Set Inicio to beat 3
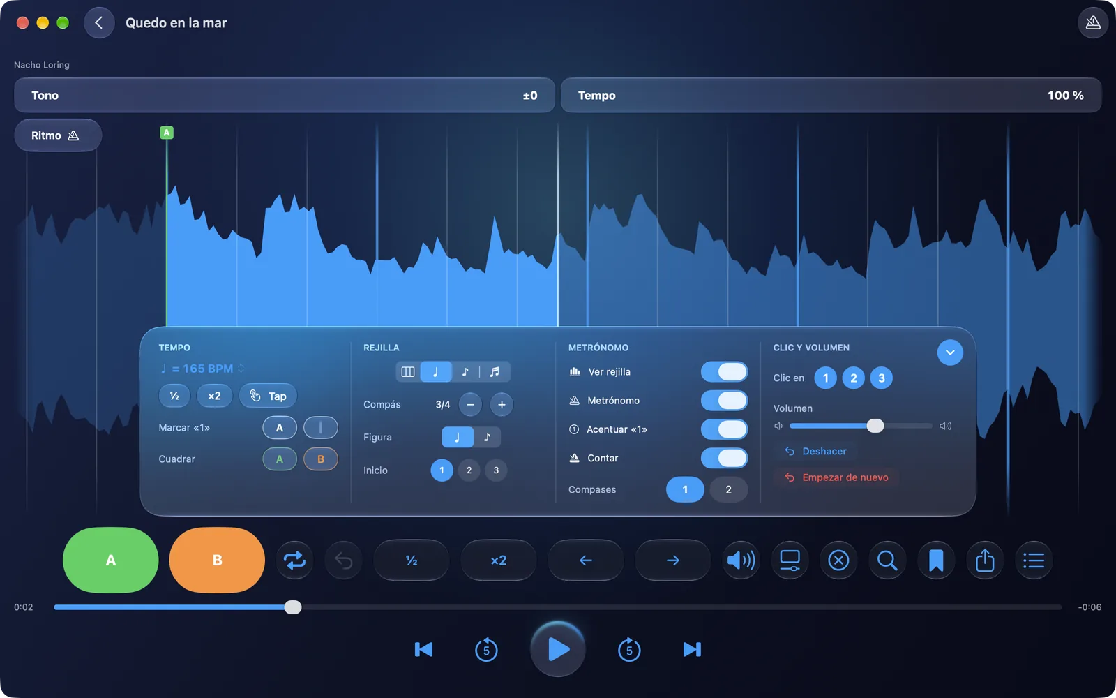The width and height of the screenshot is (1116, 698). coord(496,470)
